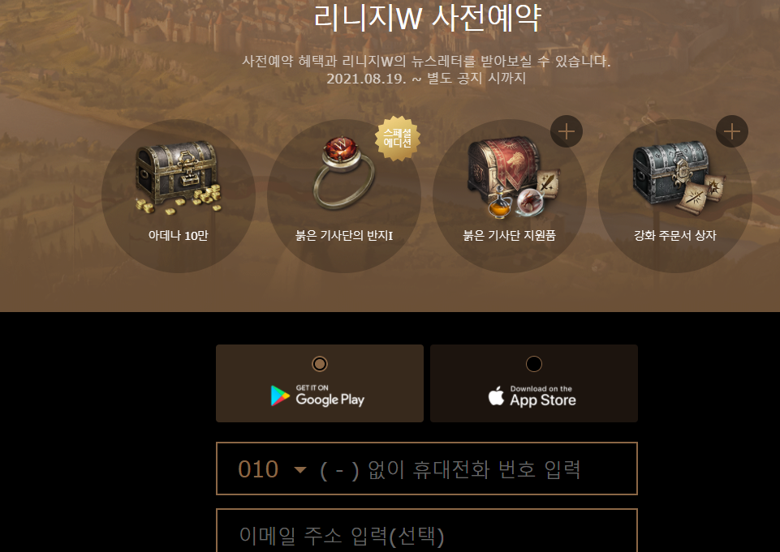The width and height of the screenshot is (780, 552).
Task: Click the App Store text label
Action: [543, 400]
